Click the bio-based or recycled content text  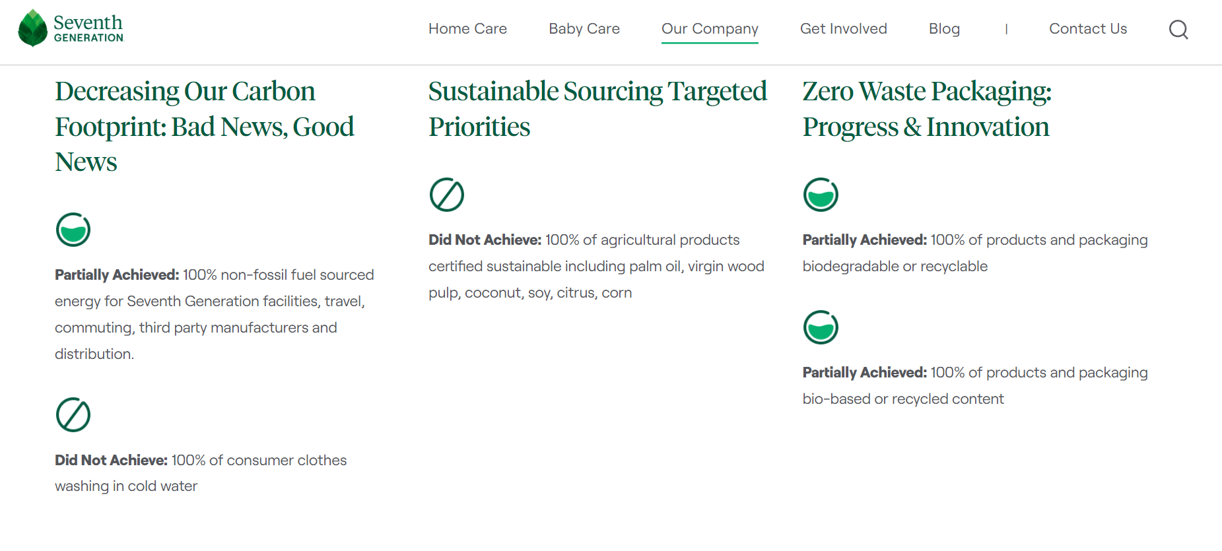(974, 385)
